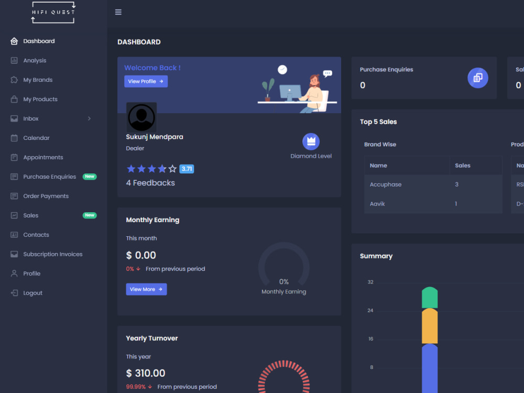Open Subscription Invoices menu item
The height and width of the screenshot is (393, 524).
click(53, 254)
